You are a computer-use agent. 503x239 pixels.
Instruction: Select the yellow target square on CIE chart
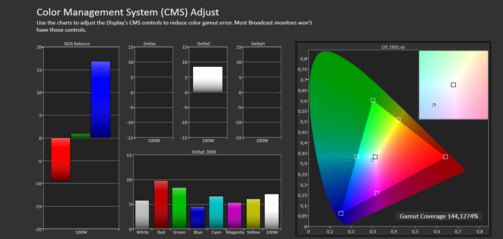point(398,120)
